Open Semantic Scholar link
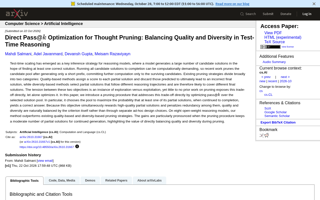 (277, 116)
